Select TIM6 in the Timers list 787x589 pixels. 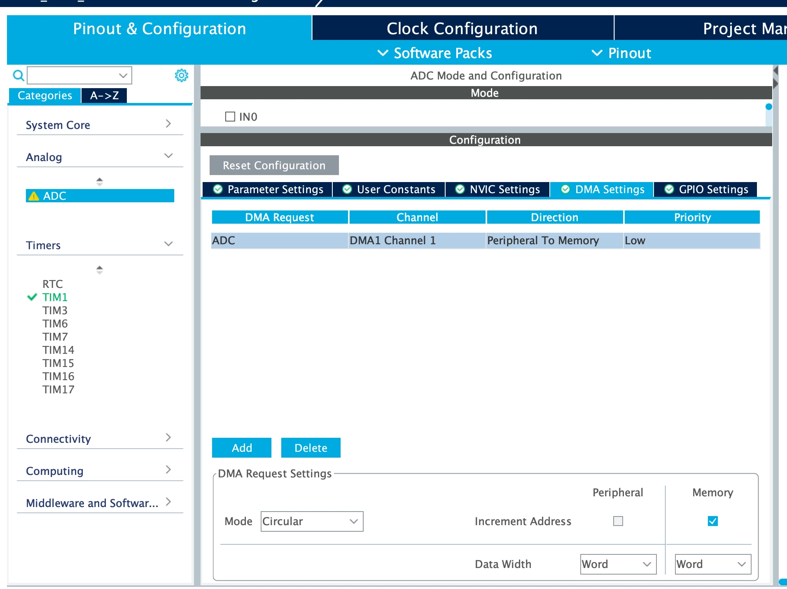tap(55, 323)
